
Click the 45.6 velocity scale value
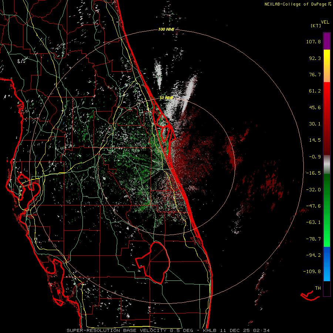pos(315,107)
